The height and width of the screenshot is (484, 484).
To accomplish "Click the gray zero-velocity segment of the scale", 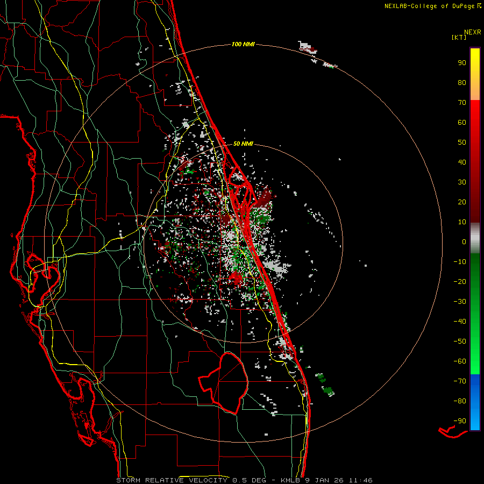I will (475, 238).
